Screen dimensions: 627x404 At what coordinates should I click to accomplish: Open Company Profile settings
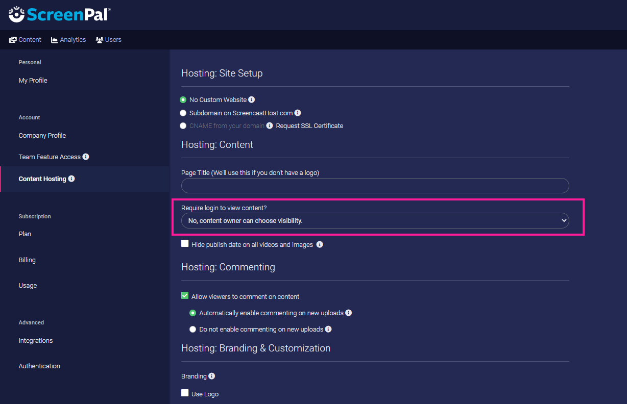click(x=42, y=136)
